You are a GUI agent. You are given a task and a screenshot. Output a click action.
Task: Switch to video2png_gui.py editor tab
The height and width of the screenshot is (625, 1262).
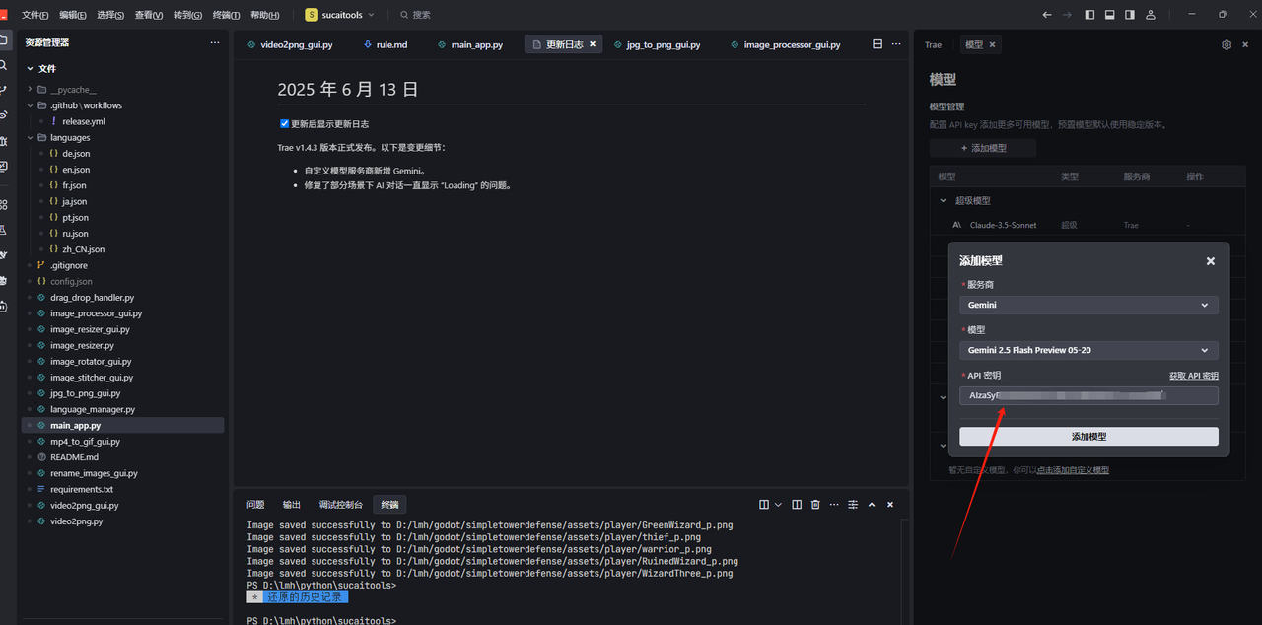pyautogui.click(x=290, y=44)
